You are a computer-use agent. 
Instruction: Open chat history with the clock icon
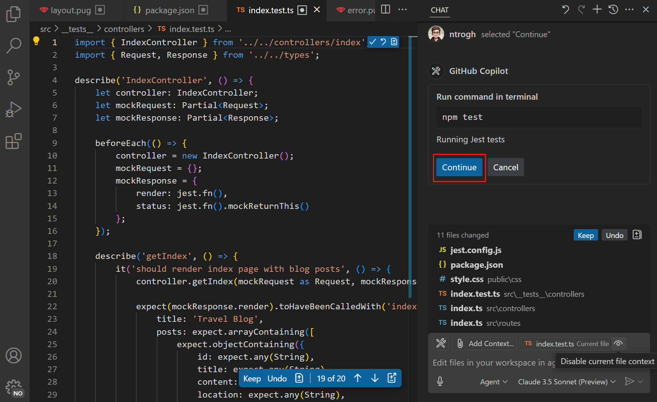pos(613,10)
